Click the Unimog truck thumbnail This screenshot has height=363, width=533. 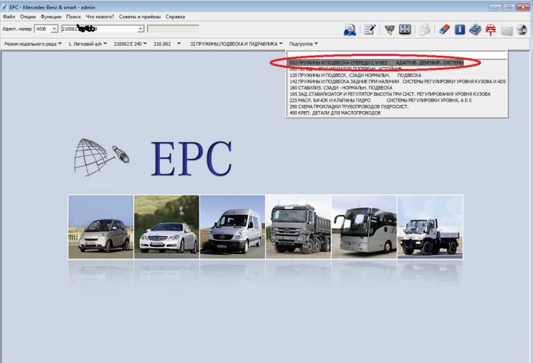[430, 227]
